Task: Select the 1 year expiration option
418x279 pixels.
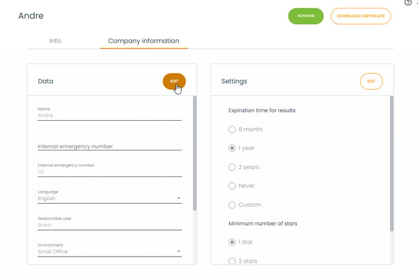Action: (231, 148)
